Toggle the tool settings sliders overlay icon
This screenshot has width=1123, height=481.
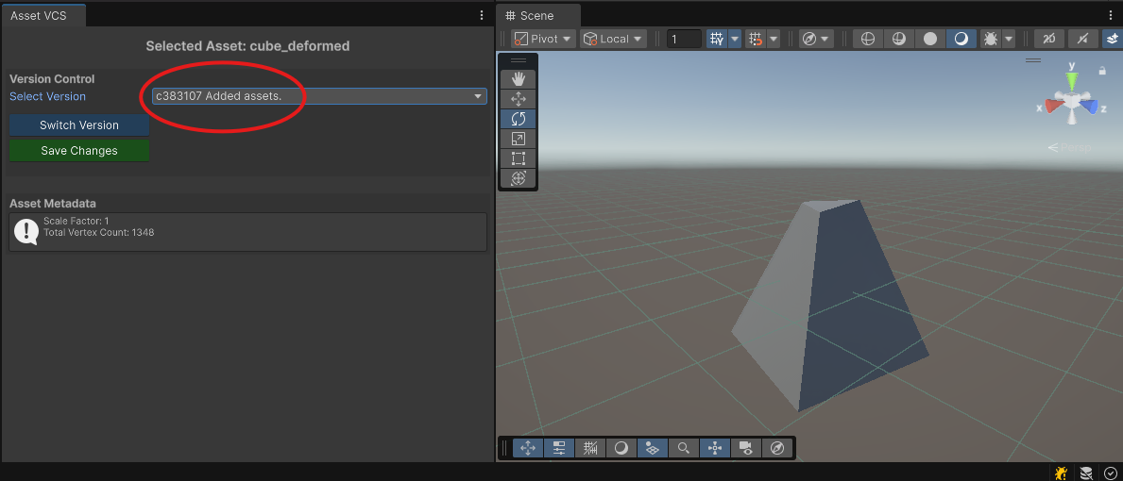[559, 448]
